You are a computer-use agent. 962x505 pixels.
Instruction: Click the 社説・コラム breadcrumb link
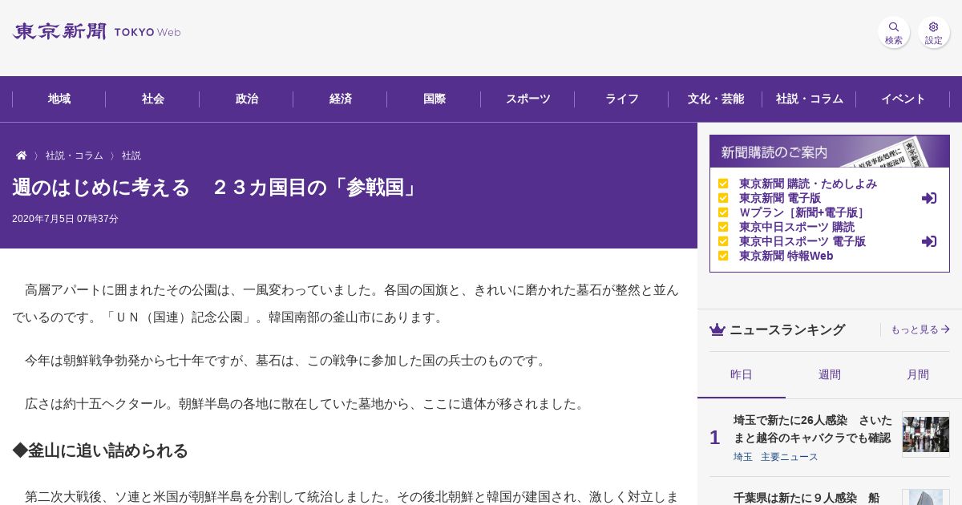75,156
